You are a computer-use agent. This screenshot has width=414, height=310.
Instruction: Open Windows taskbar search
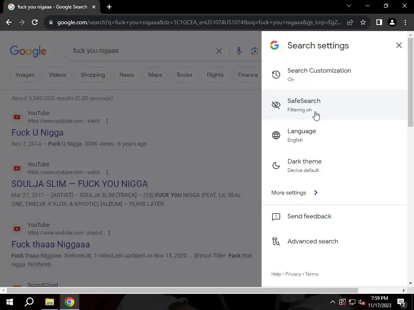pos(29,302)
